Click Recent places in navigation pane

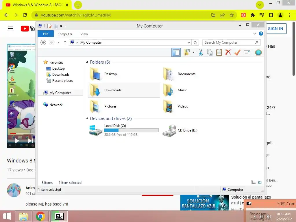pyautogui.click(x=62, y=81)
